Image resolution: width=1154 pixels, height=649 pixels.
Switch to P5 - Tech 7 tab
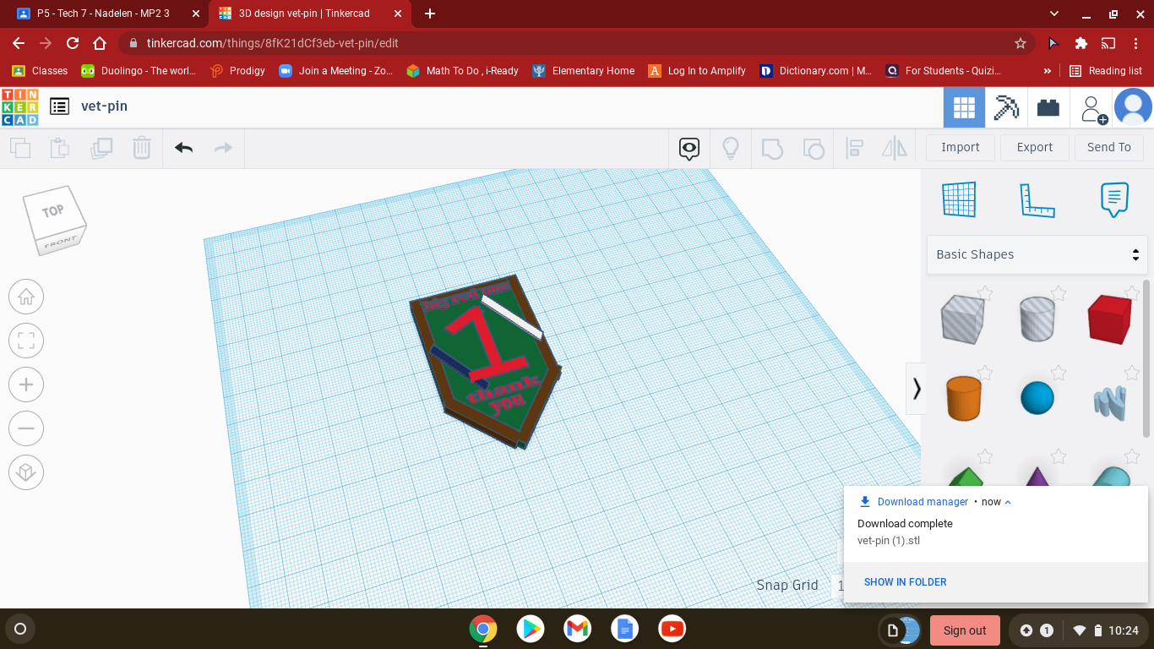(x=103, y=14)
